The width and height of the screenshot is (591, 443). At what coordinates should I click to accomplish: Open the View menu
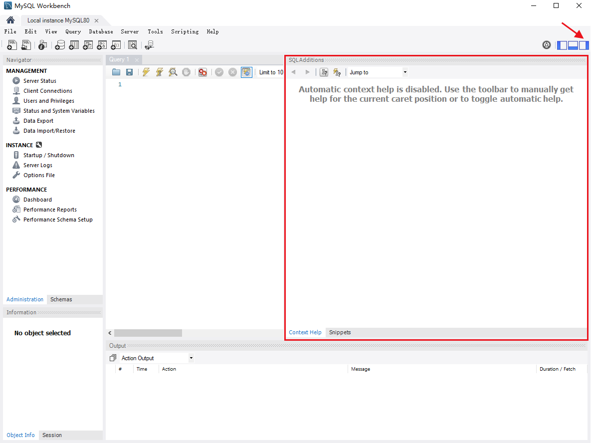51,31
